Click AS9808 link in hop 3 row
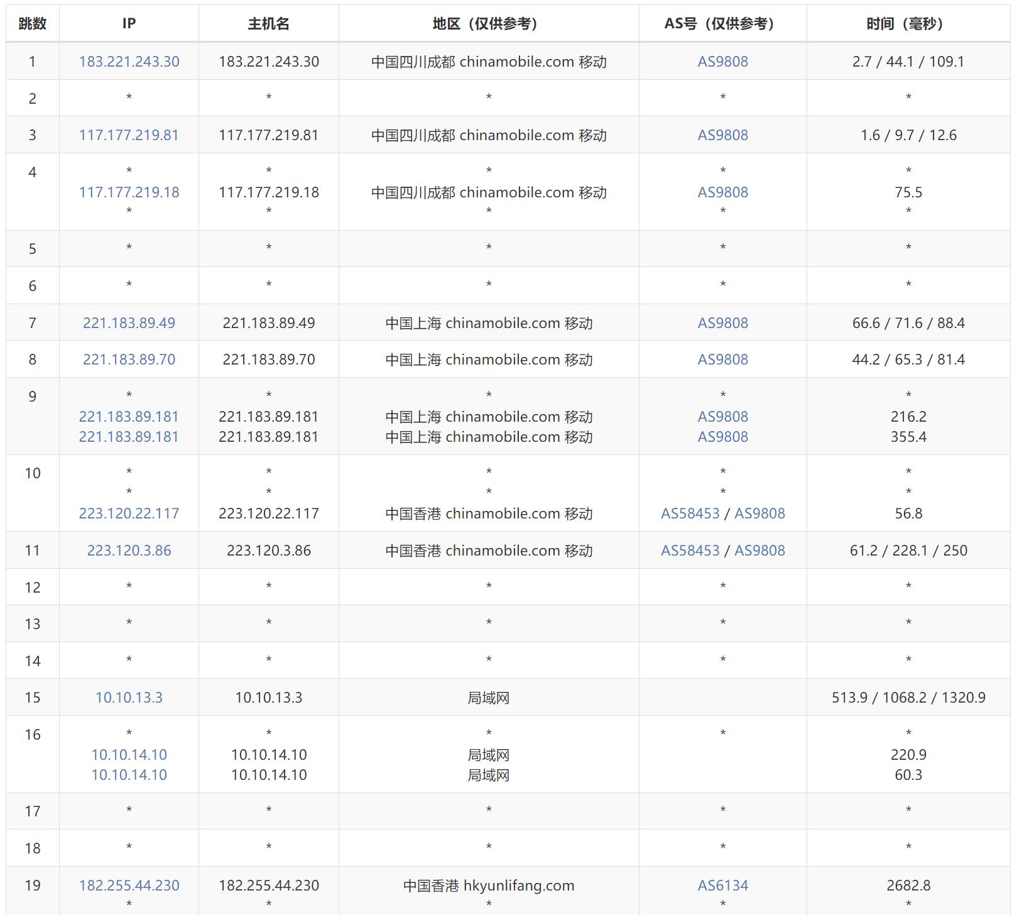The width and height of the screenshot is (1012, 915). (722, 135)
